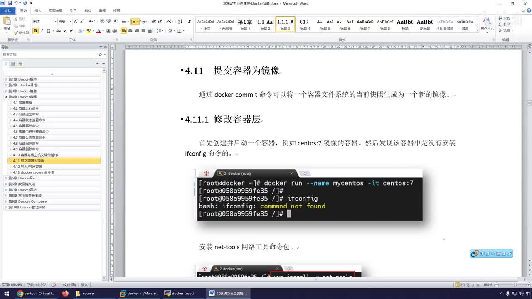The image size is (532, 299).
Task: Toggle left text alignment
Action: coord(124,31)
